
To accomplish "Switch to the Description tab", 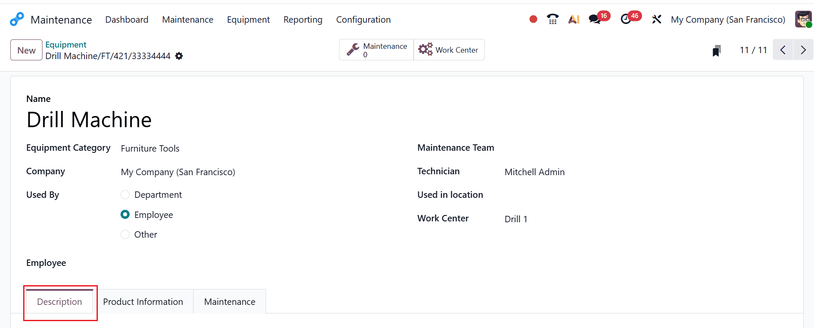I will click(60, 302).
